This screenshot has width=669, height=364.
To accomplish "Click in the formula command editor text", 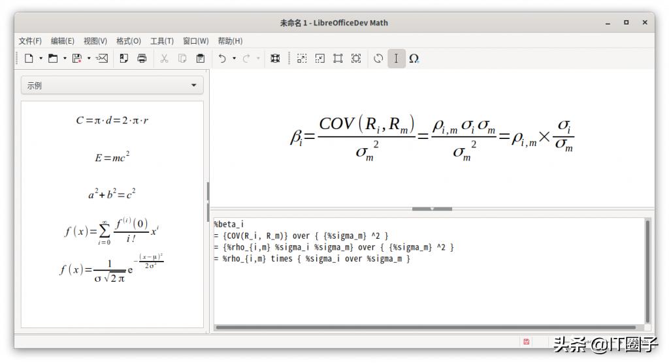I will [429, 271].
